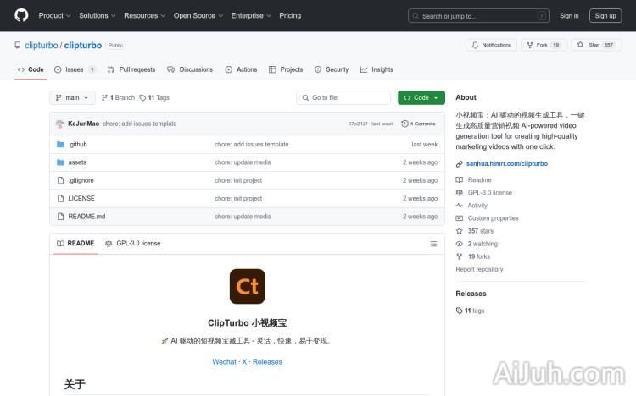
Task: View the 4 Commits history
Action: coord(419,124)
